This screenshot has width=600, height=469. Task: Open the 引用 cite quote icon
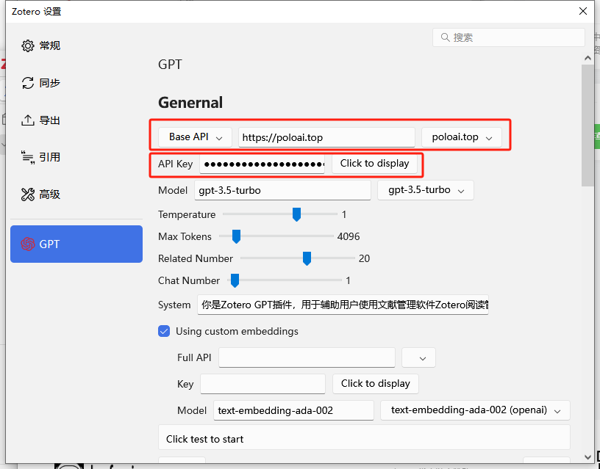[x=27, y=157]
